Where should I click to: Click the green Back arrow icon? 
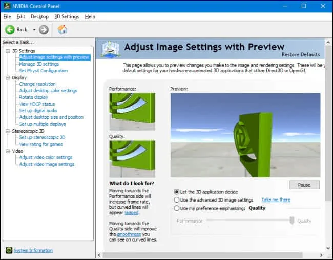9,30
